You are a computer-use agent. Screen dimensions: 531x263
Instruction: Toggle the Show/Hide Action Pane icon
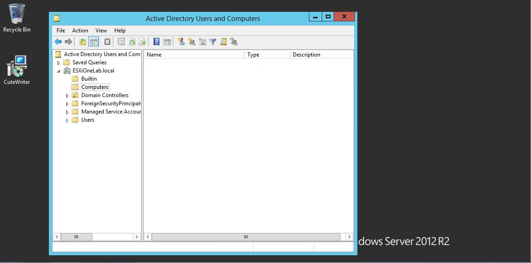point(167,41)
